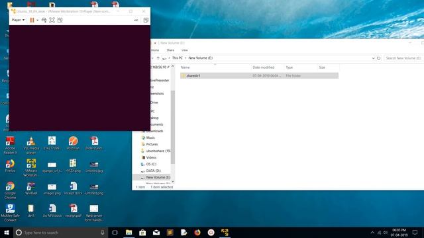Select Music in Explorer navigation pane
The image size is (424, 238).
(150, 138)
